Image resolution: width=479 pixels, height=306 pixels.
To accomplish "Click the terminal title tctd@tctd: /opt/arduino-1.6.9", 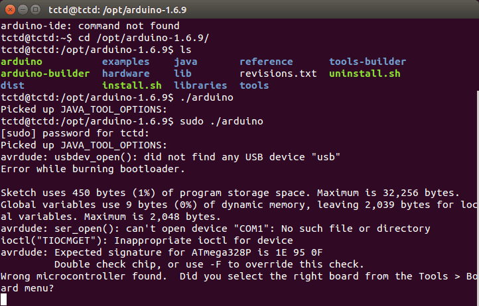I will click(117, 10).
